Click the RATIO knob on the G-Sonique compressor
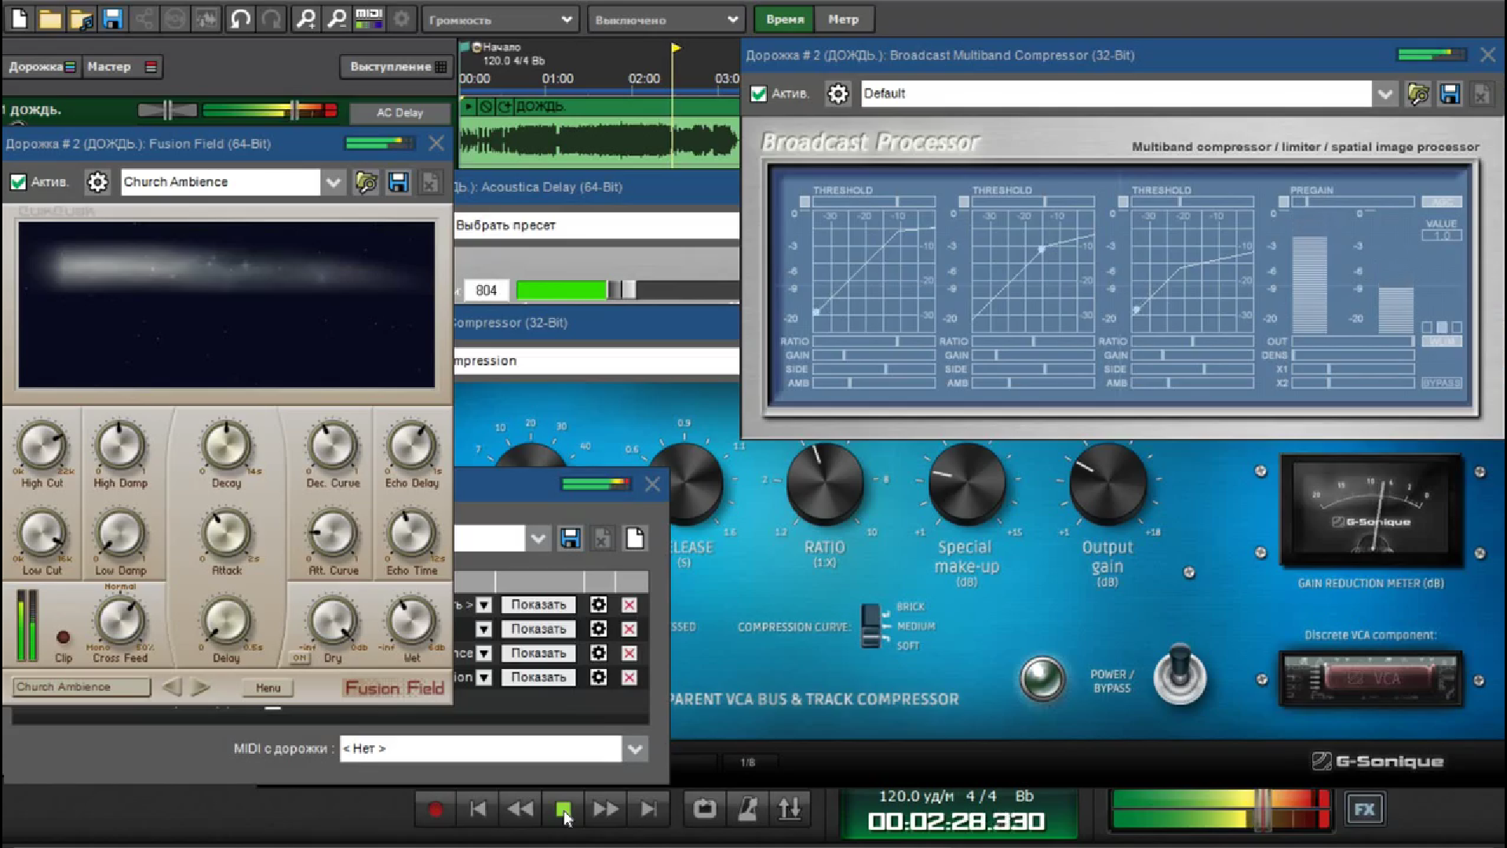 pyautogui.click(x=824, y=484)
